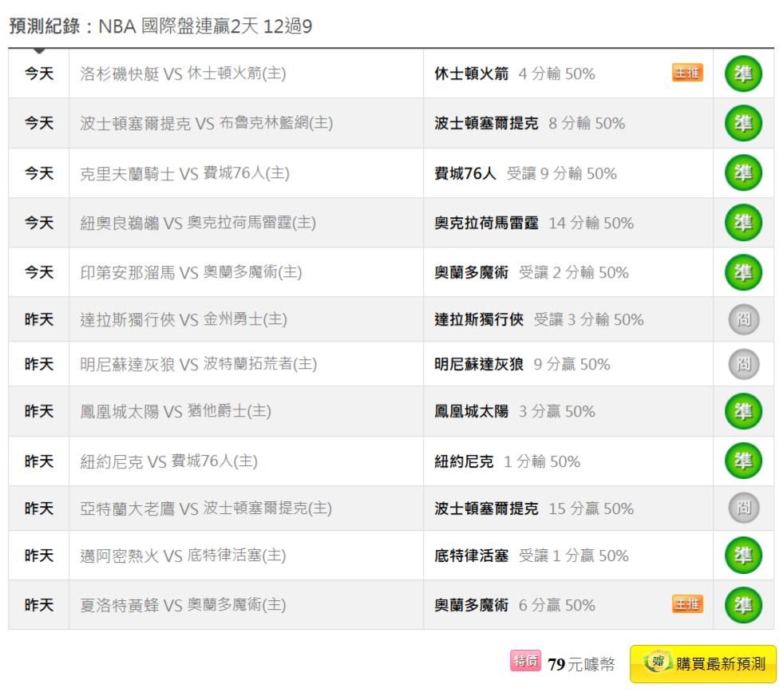This screenshot has width=779, height=700.
Task: Open match 印第安那溜馬 VS 奧蘭多魔術(主)
Action: [x=191, y=272]
